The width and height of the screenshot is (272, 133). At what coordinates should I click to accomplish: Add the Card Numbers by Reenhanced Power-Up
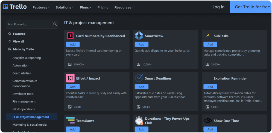[73, 44]
